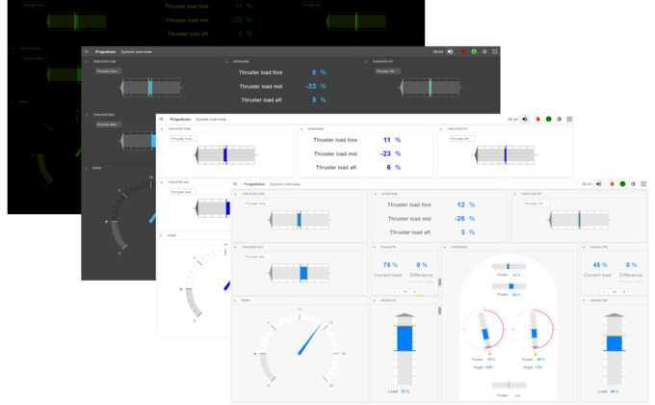Toggle brightness dimming icon in front window
This screenshot has height=405, width=655.
pos(634,183)
